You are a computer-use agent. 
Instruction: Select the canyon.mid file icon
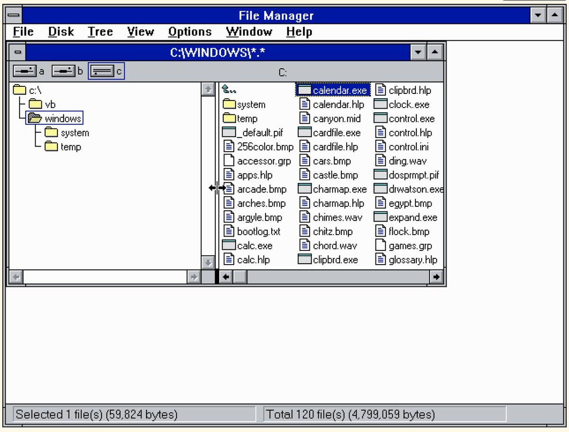[x=305, y=119]
